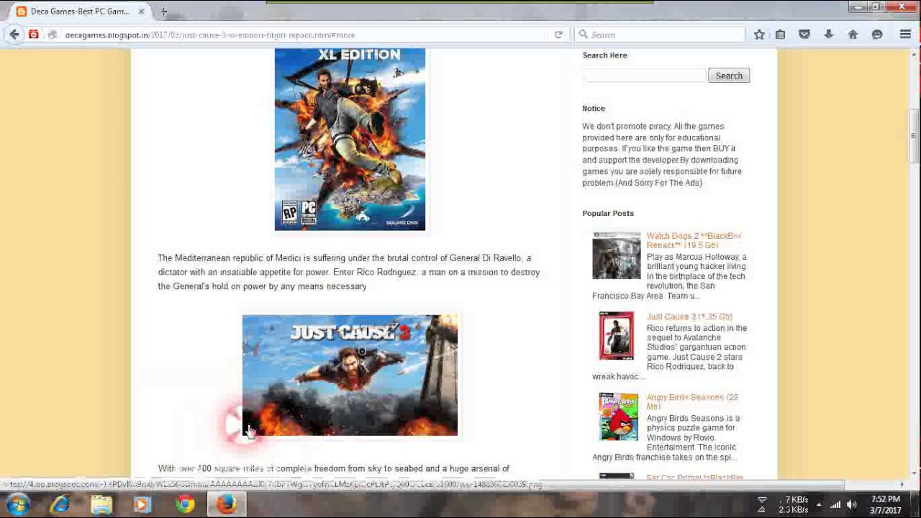
Task: Click the address bar URL
Action: tap(210, 35)
